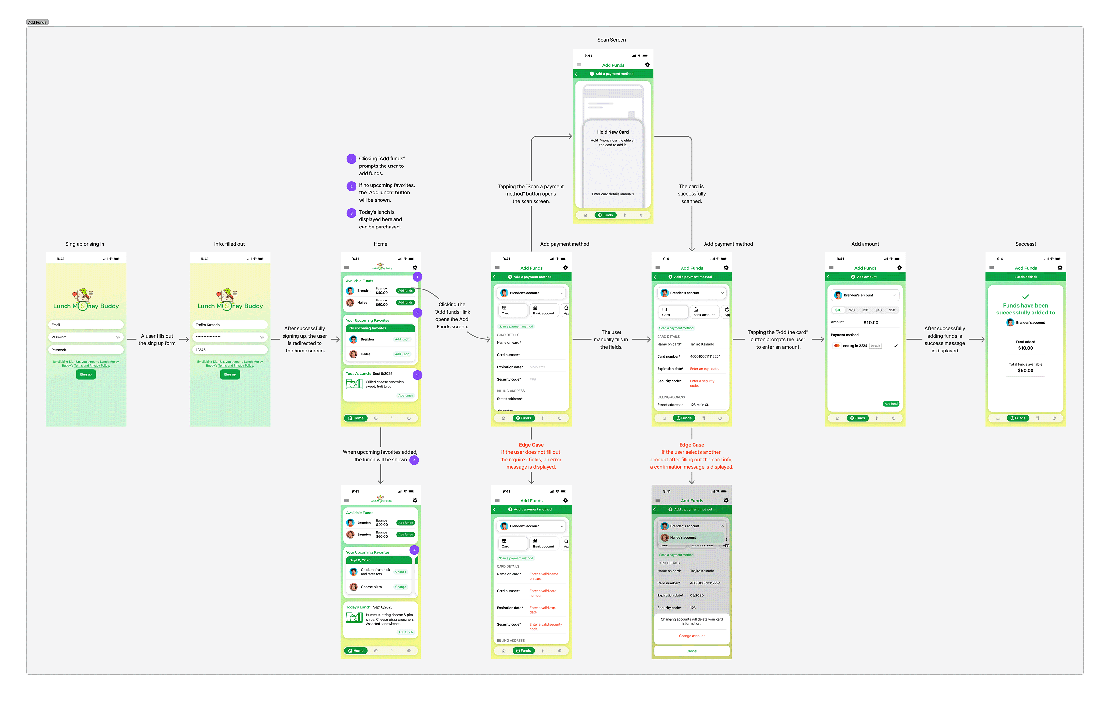The image size is (1110, 701).
Task: Click the red Change account link
Action: [692, 636]
